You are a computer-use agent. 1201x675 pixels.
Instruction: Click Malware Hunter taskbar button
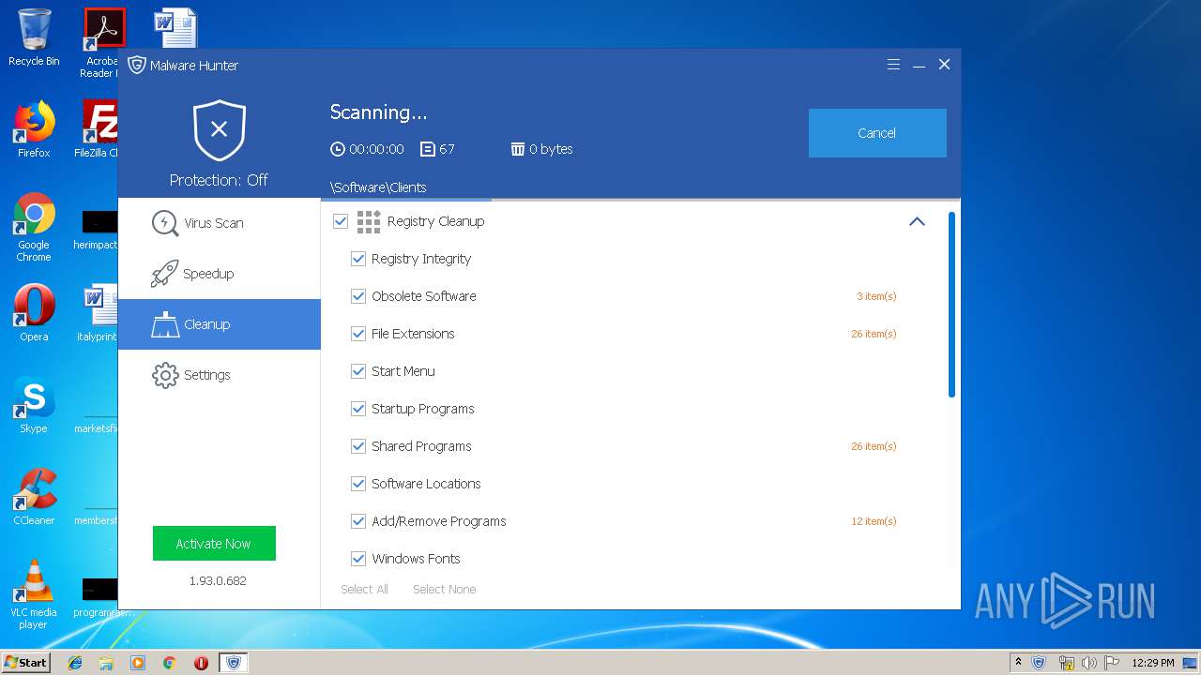coord(234,663)
